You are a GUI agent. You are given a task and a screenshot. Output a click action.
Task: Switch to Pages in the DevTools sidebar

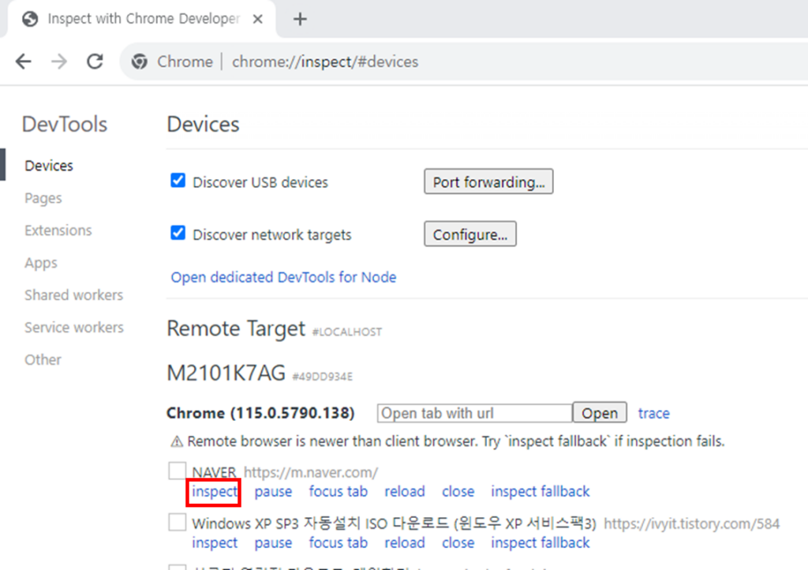coord(43,198)
